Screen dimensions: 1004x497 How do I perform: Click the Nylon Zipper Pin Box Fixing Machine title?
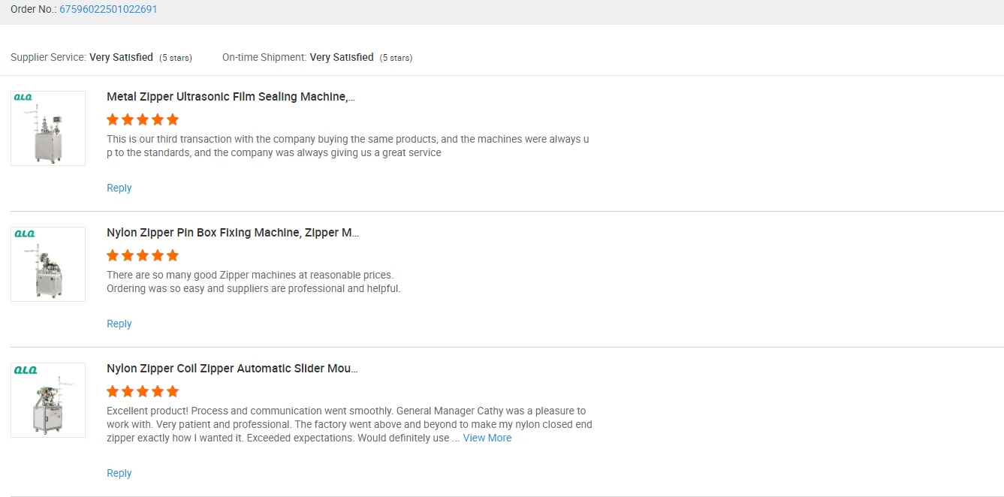232,233
